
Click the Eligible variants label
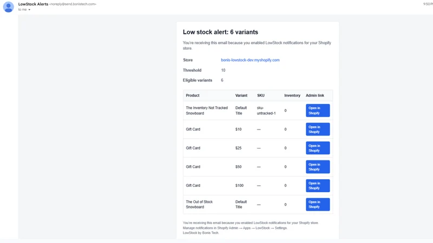198,80
